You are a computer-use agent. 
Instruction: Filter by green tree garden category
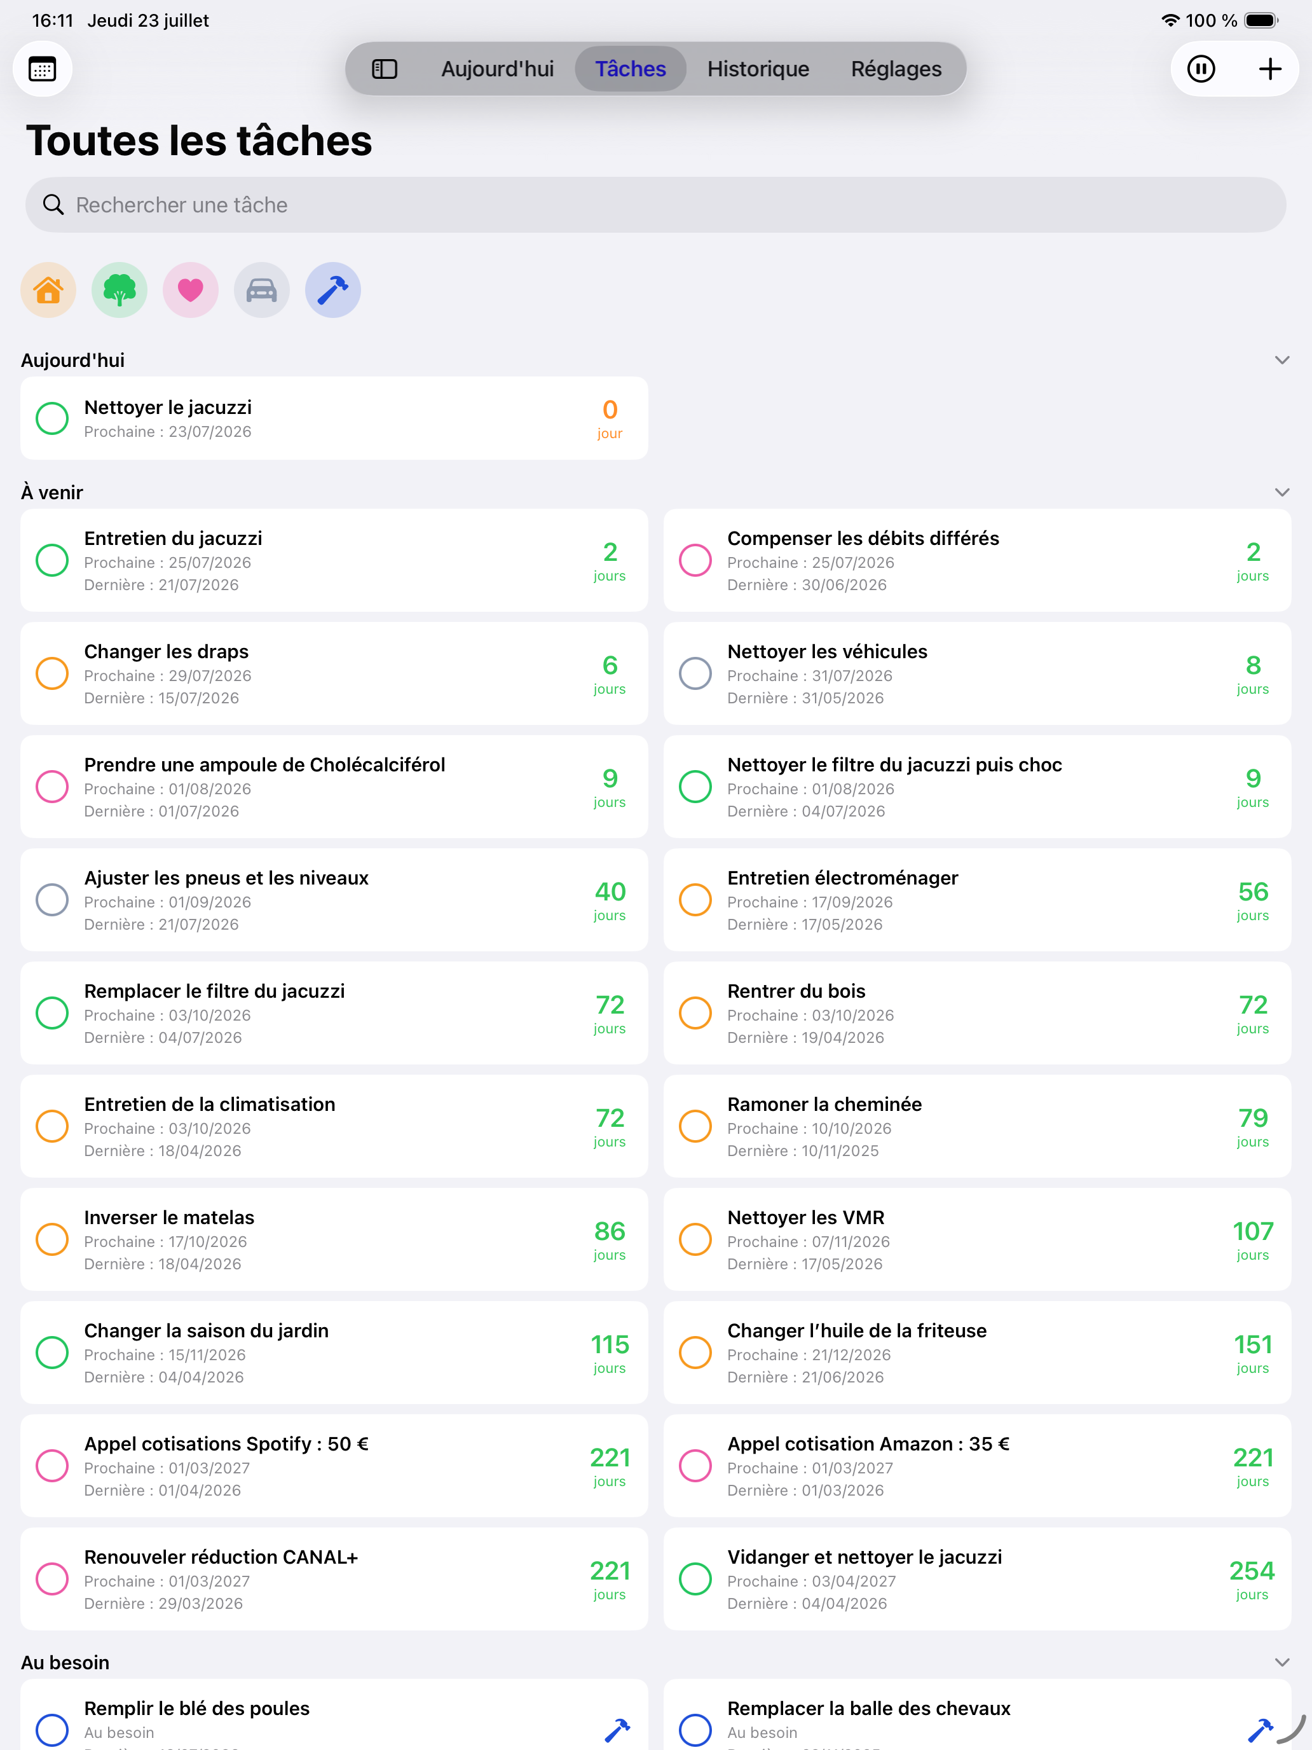tap(120, 289)
